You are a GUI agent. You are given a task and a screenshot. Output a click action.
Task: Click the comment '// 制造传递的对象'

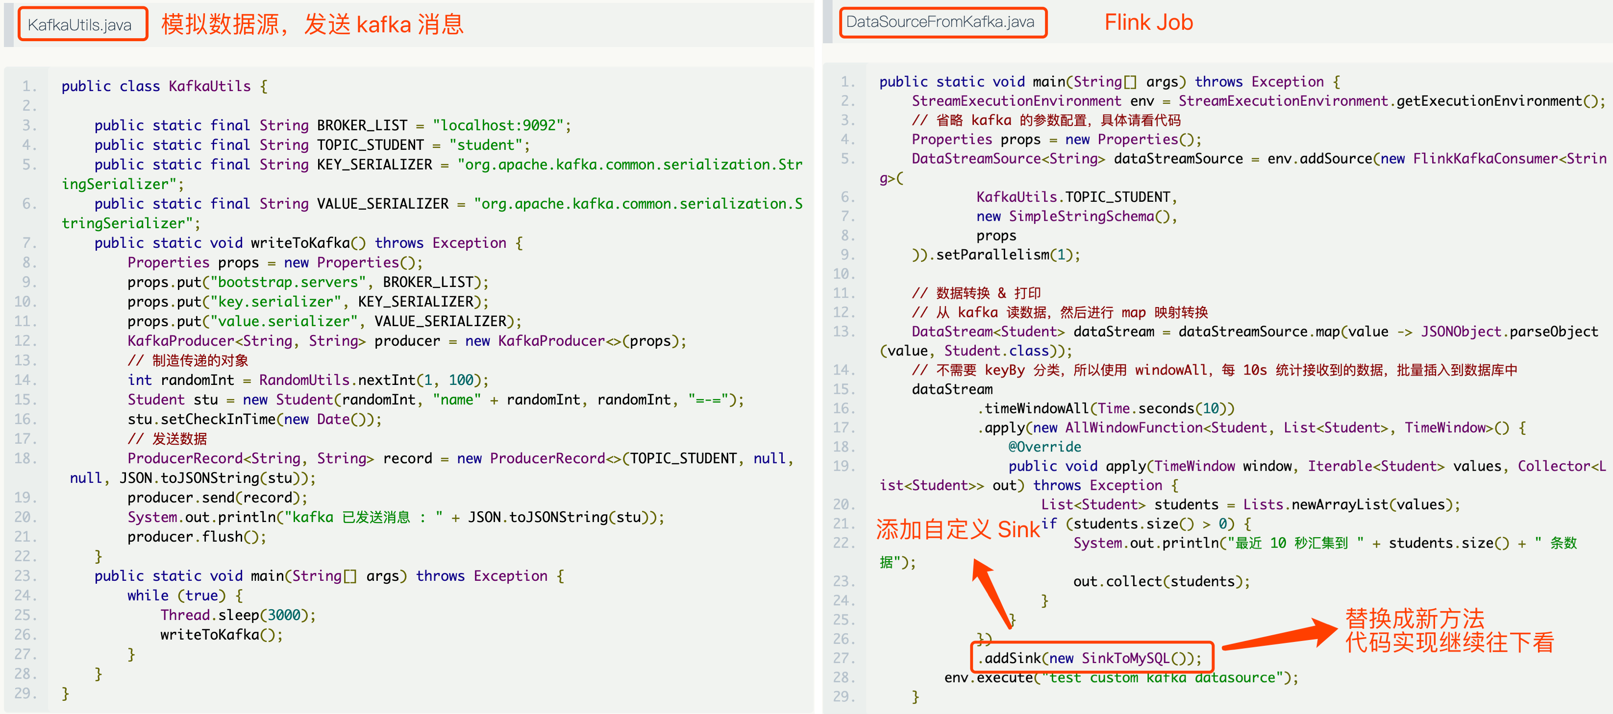(x=188, y=360)
